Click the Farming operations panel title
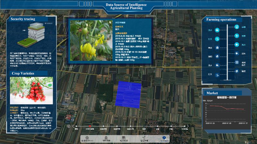 (221, 20)
